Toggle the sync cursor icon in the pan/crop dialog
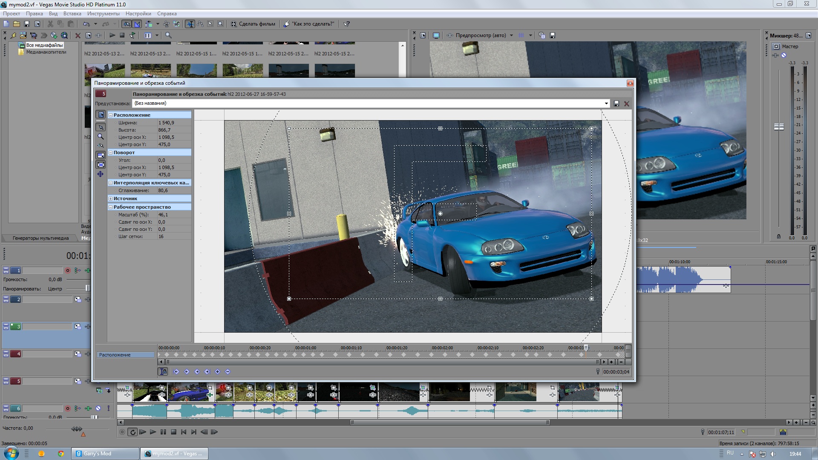The width and height of the screenshot is (818, 460). (x=163, y=371)
